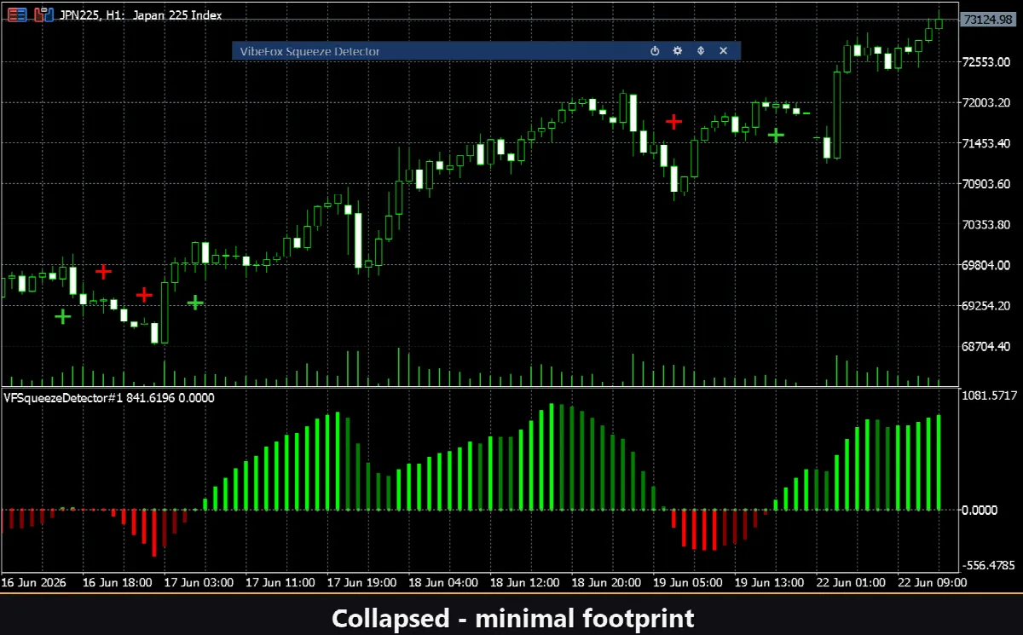Select the red plus signal above 19 Jun 05:00
Screen dimensions: 1023x635
pyautogui.click(x=674, y=122)
